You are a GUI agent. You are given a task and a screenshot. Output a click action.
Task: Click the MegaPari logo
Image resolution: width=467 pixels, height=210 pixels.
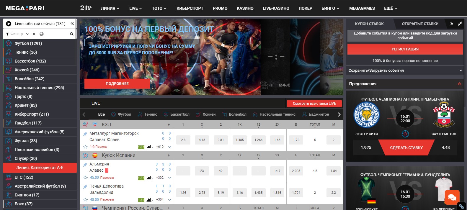(x=25, y=8)
